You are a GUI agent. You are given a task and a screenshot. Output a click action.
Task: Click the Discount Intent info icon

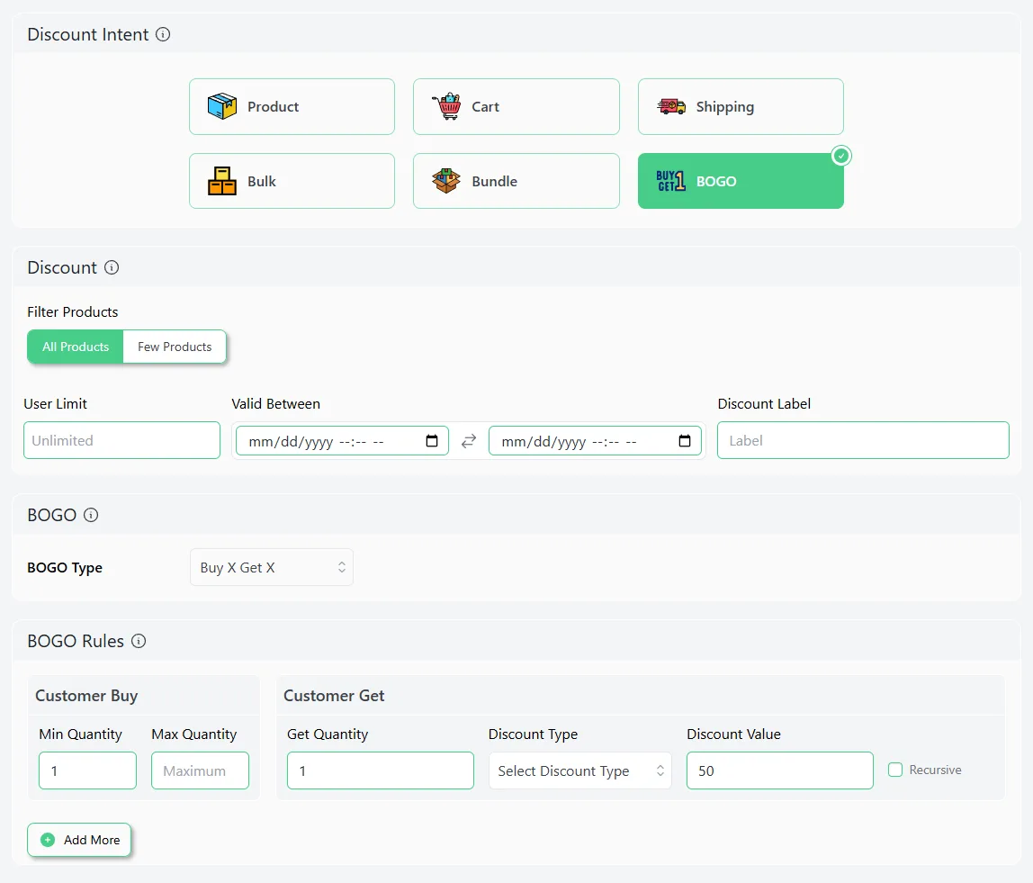pos(163,34)
